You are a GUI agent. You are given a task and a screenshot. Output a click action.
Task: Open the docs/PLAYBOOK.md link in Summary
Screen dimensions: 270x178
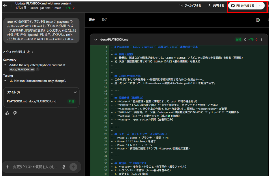22,69
